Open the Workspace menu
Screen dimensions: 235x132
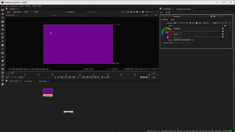[x=13, y=6]
